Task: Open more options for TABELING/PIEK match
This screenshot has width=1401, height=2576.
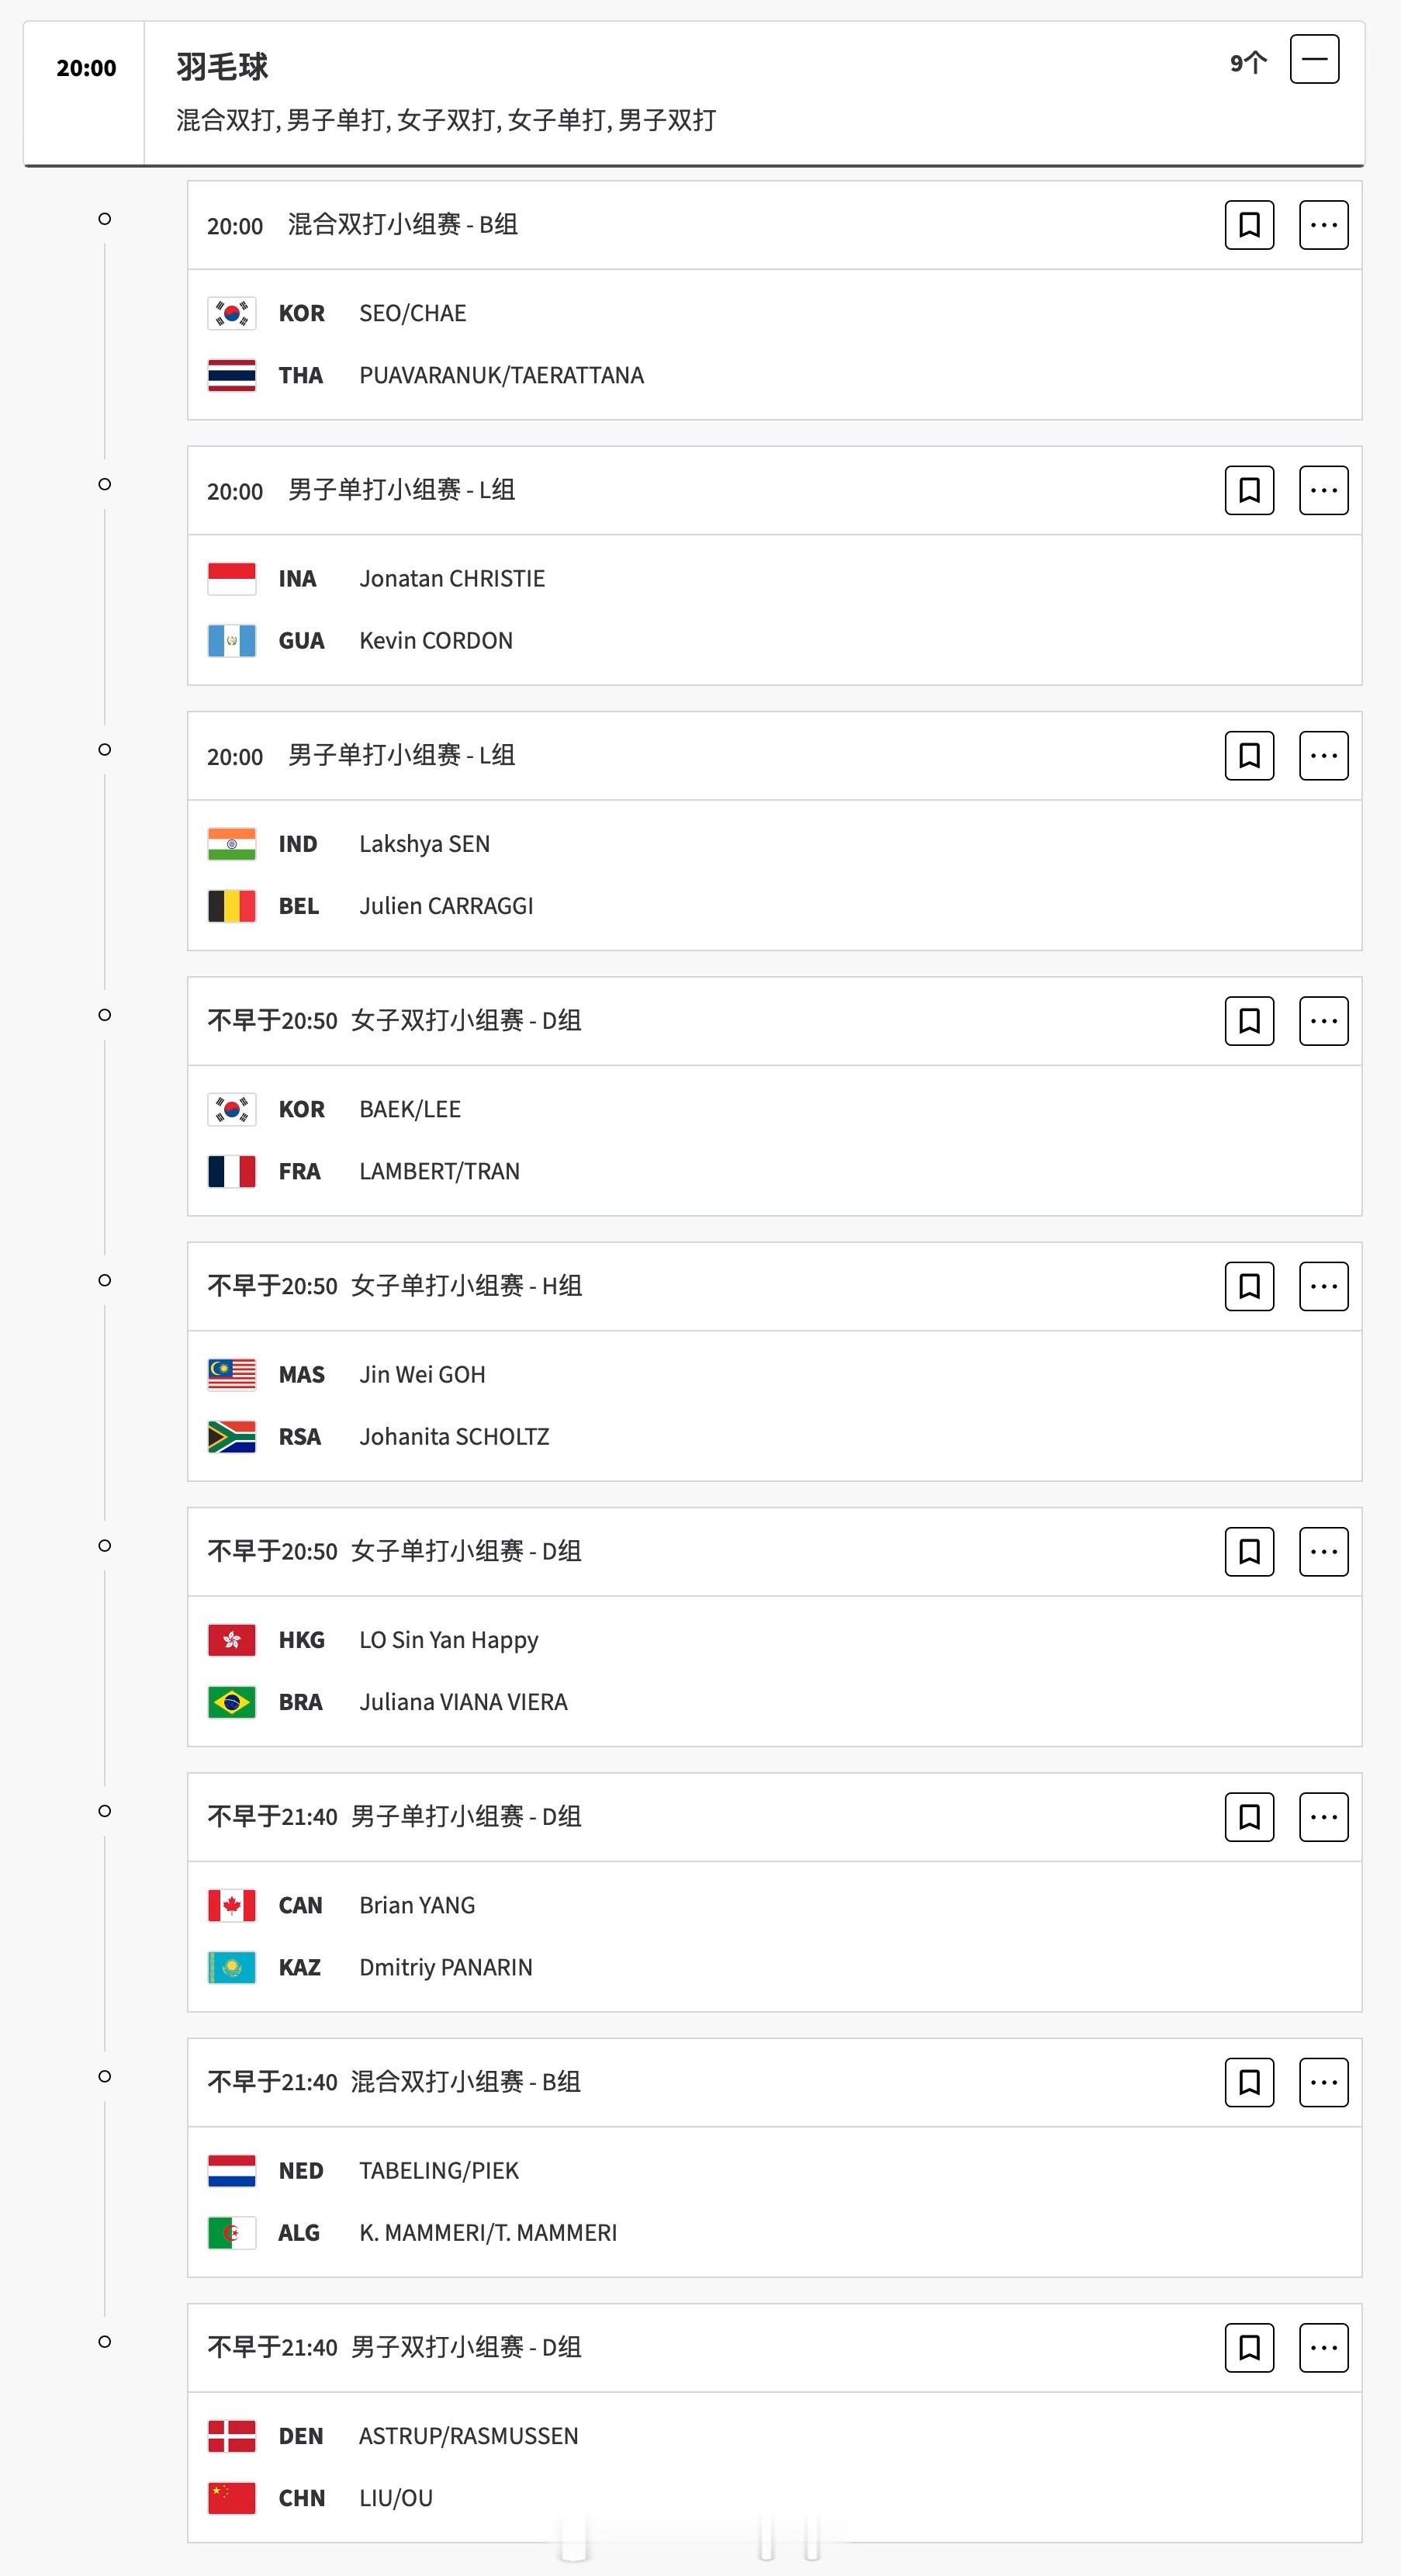Action: (x=1323, y=2082)
